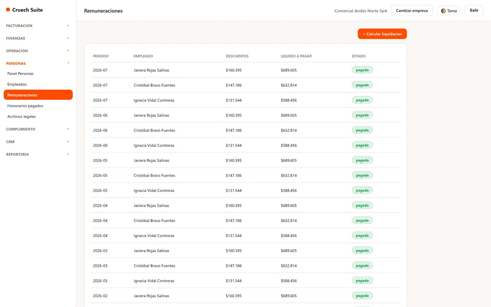Click company name Comercial Andes Norte SpA
This screenshot has height=307, width=491.
tap(360, 11)
